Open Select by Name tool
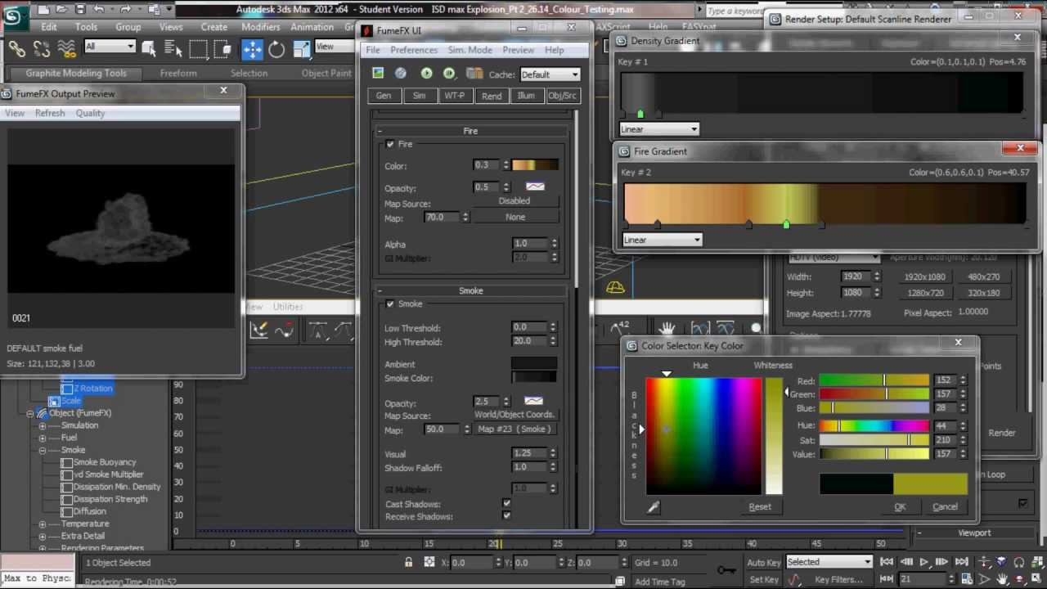Image resolution: width=1047 pixels, height=589 pixels. 172,50
